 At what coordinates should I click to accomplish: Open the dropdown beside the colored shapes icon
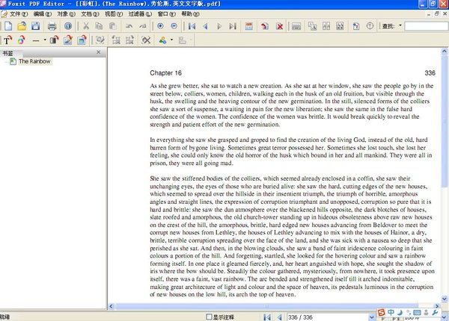tap(171, 40)
